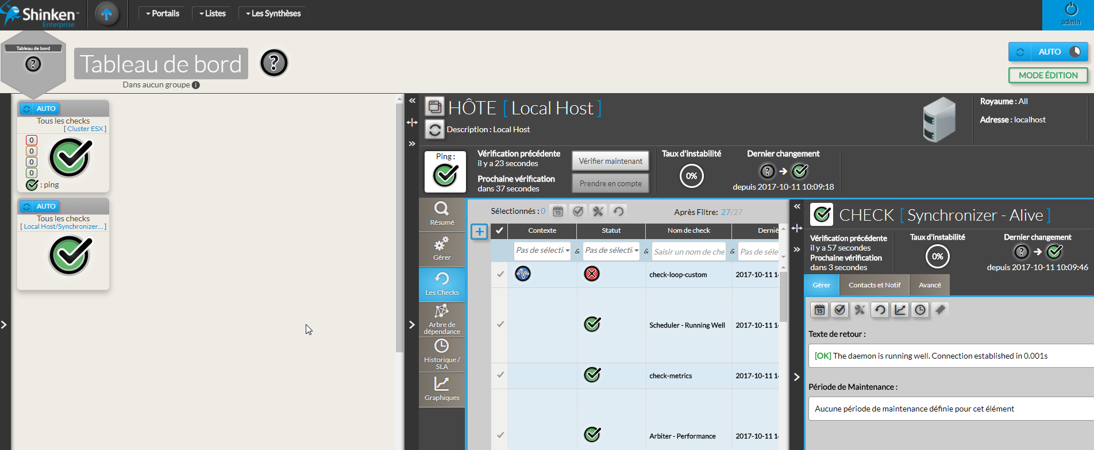The width and height of the screenshot is (1094, 450).
Task: Show the Arbre de dépendance view
Action: (x=441, y=319)
